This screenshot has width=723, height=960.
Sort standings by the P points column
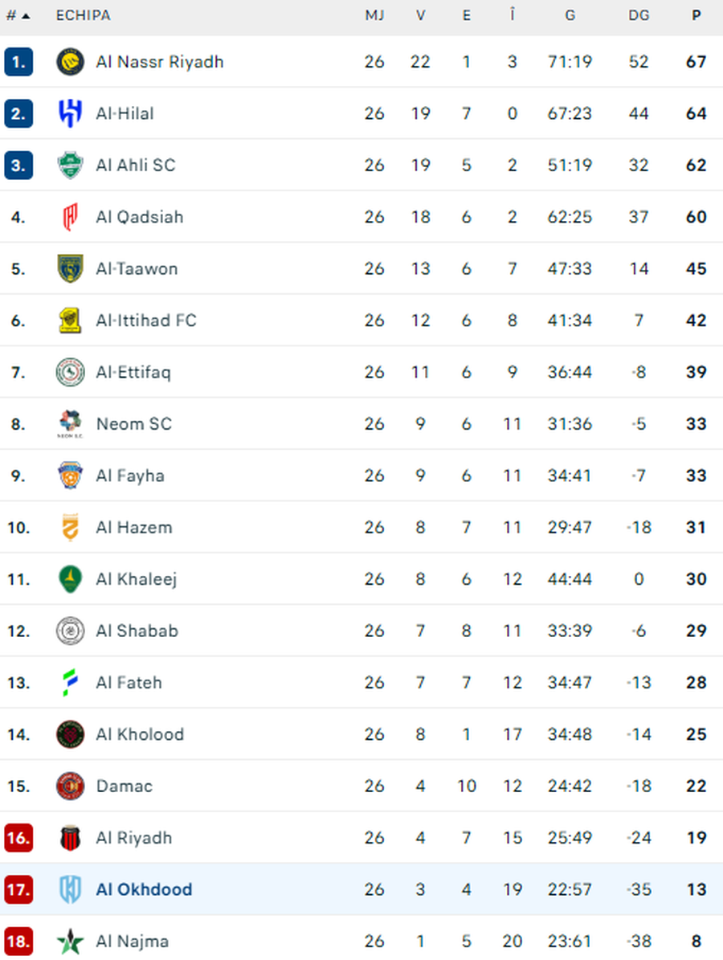696,15
